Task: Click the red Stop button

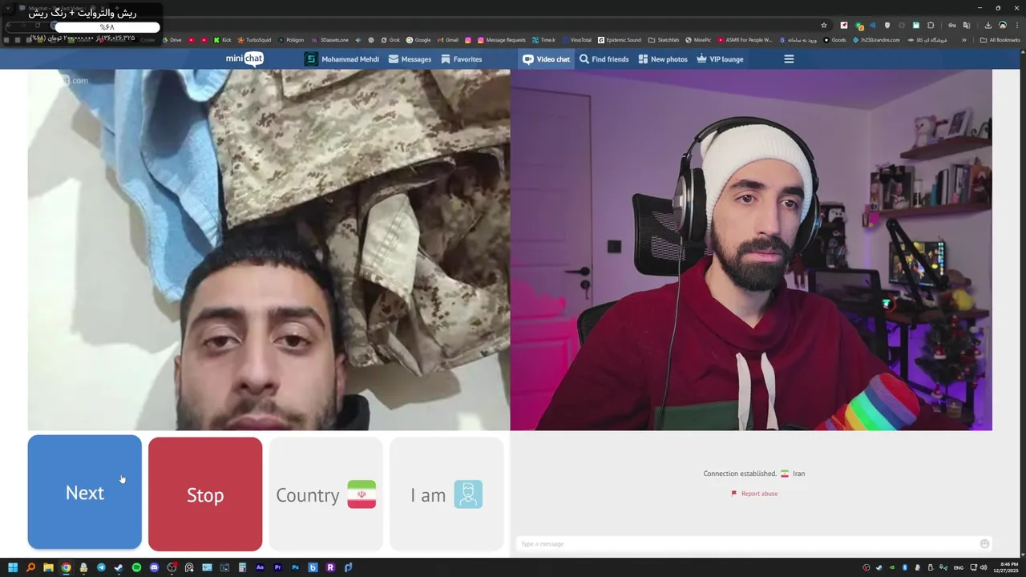Action: click(x=205, y=494)
